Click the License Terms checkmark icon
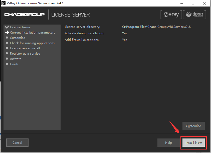211x153 pixels. pos(7,27)
